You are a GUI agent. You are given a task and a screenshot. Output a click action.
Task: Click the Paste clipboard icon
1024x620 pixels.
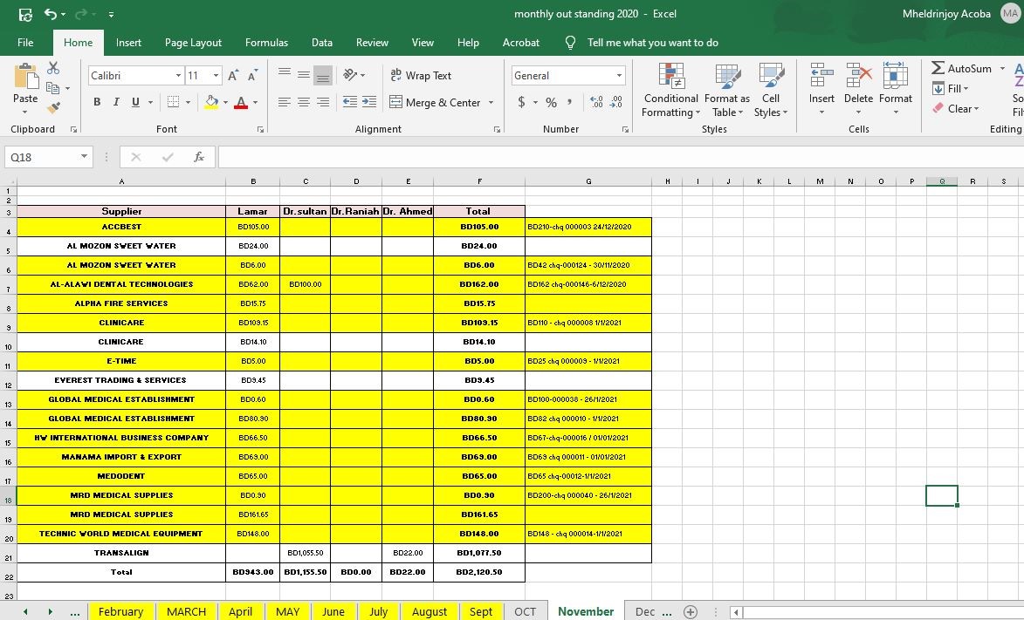25,76
